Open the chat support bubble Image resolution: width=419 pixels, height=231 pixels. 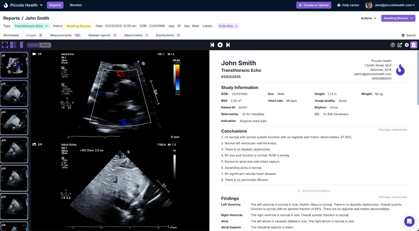click(409, 221)
